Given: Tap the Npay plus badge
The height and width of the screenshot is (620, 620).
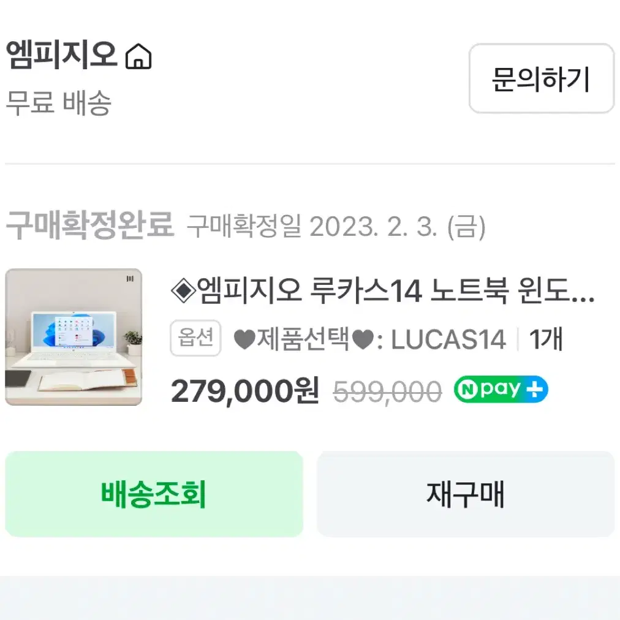Looking at the screenshot, I should (x=501, y=390).
